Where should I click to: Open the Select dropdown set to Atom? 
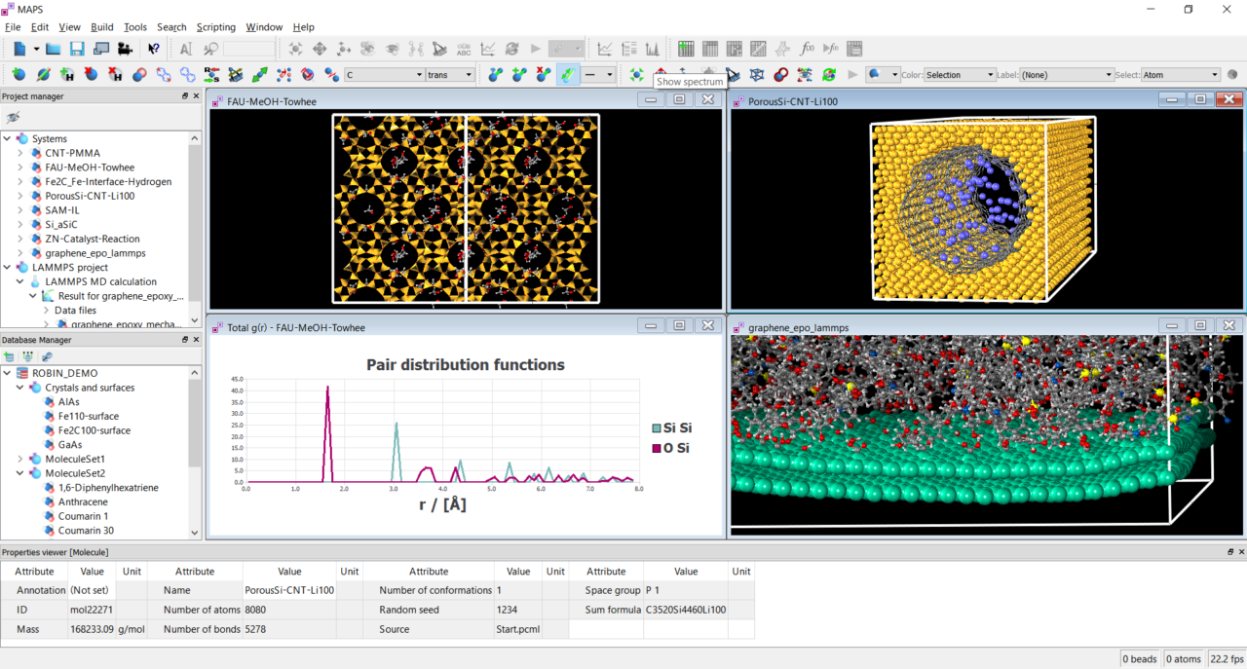click(1180, 75)
